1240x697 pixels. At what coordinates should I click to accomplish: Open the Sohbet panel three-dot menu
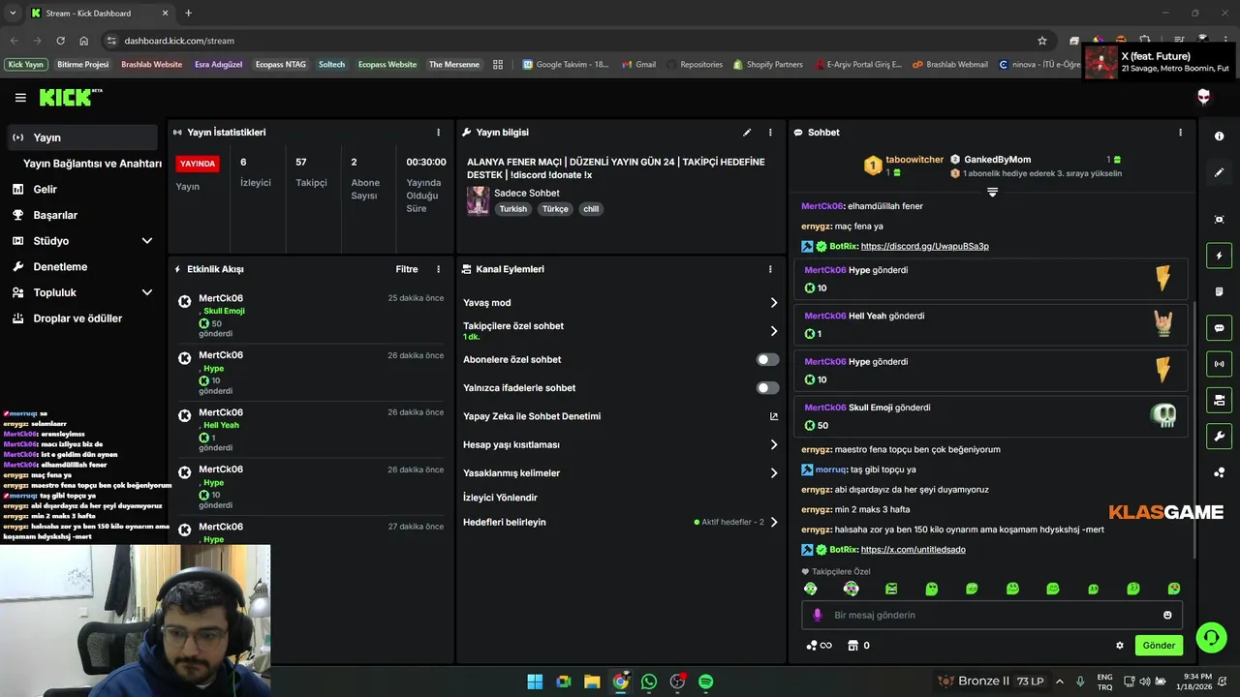pos(1180,133)
